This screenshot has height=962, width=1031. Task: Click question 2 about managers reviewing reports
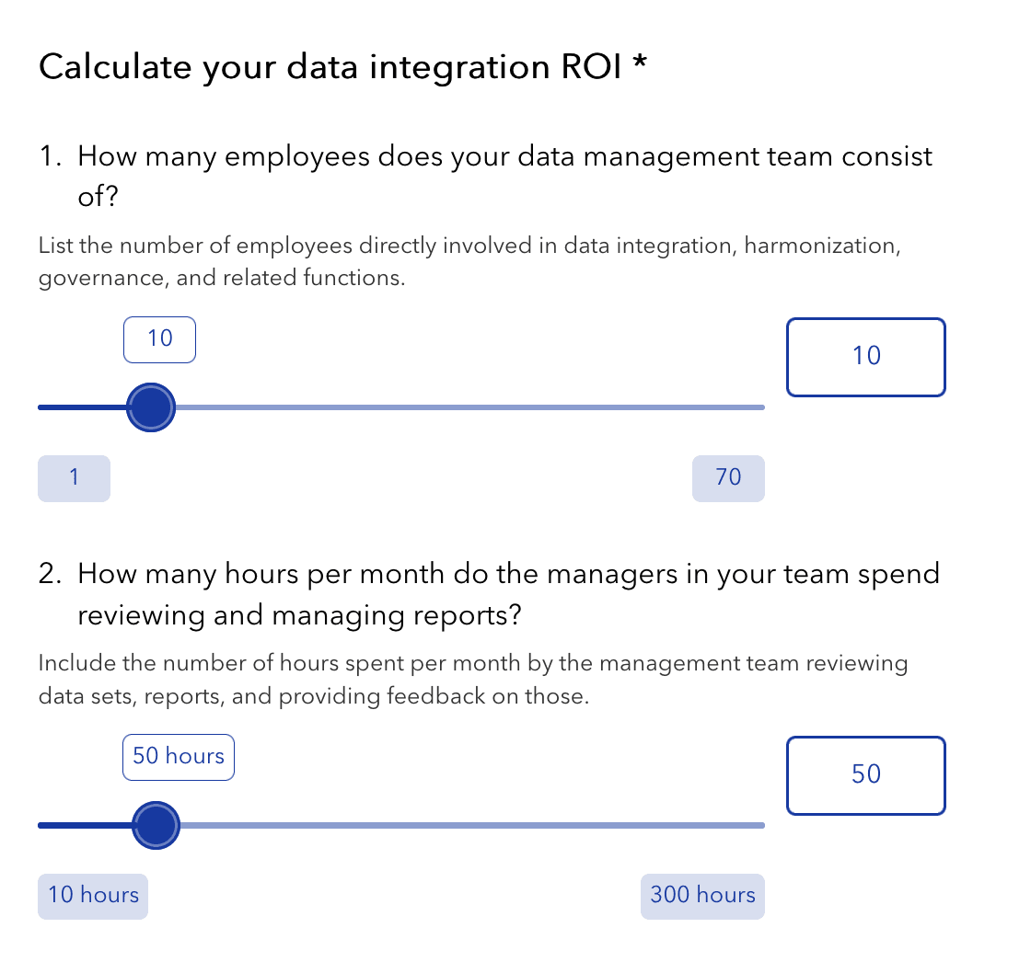click(x=489, y=595)
